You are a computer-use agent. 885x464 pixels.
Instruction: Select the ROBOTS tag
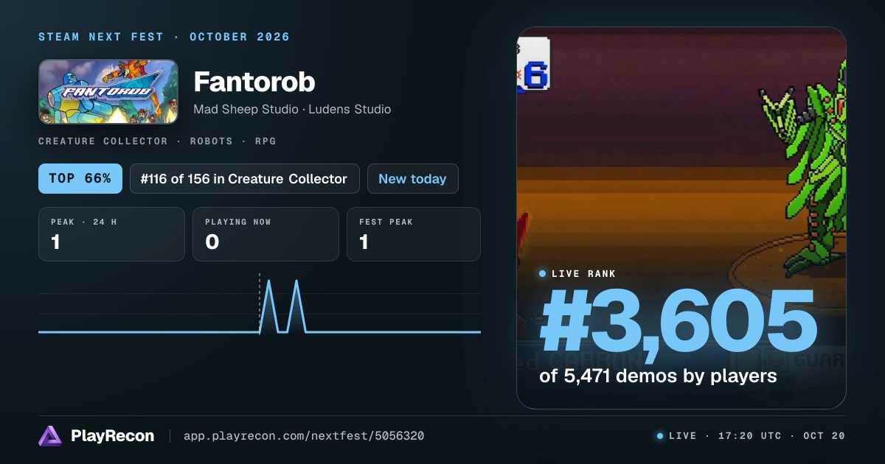[x=210, y=141]
